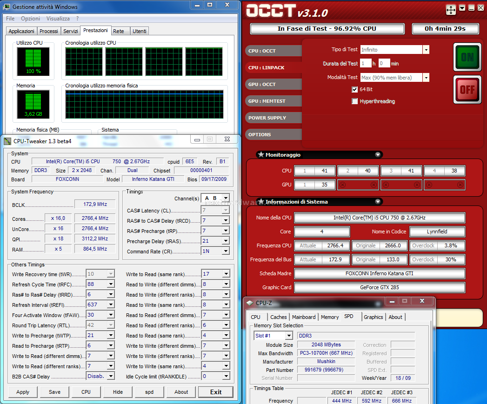Open the OPTIONS tab in OCCT
Viewport: 487px width, 404px height.
click(274, 134)
